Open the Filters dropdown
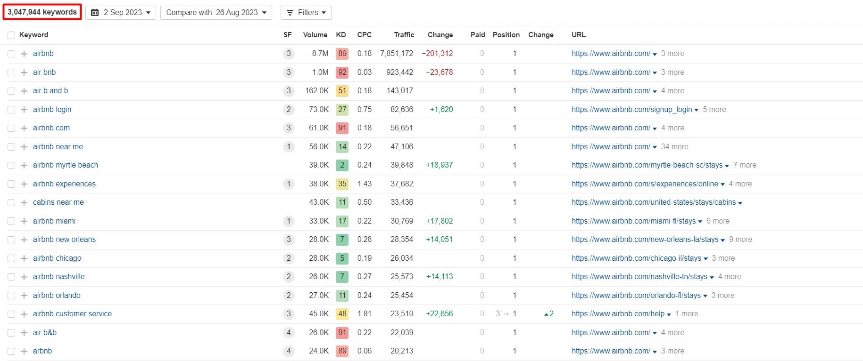Image resolution: width=863 pixels, height=361 pixels. [306, 13]
